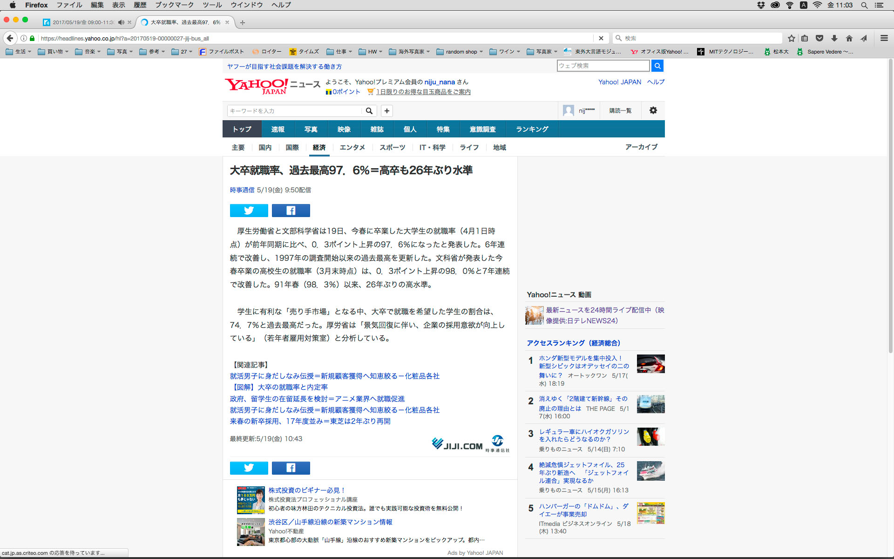Expand the ワイン bookmarks folder

pos(505,52)
